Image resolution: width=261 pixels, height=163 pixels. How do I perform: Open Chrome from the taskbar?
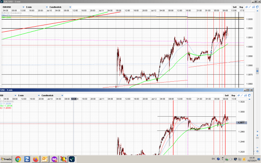click(x=18, y=159)
